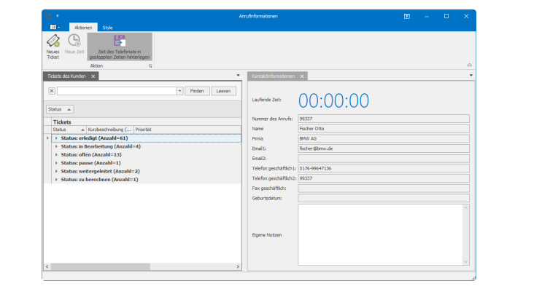This screenshot has height=294, width=542.
Task: Clear search with the X icon
Action: point(51,91)
